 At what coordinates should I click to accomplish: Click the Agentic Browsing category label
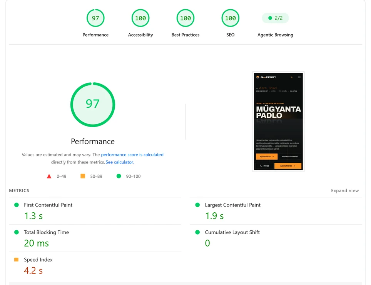coord(275,35)
